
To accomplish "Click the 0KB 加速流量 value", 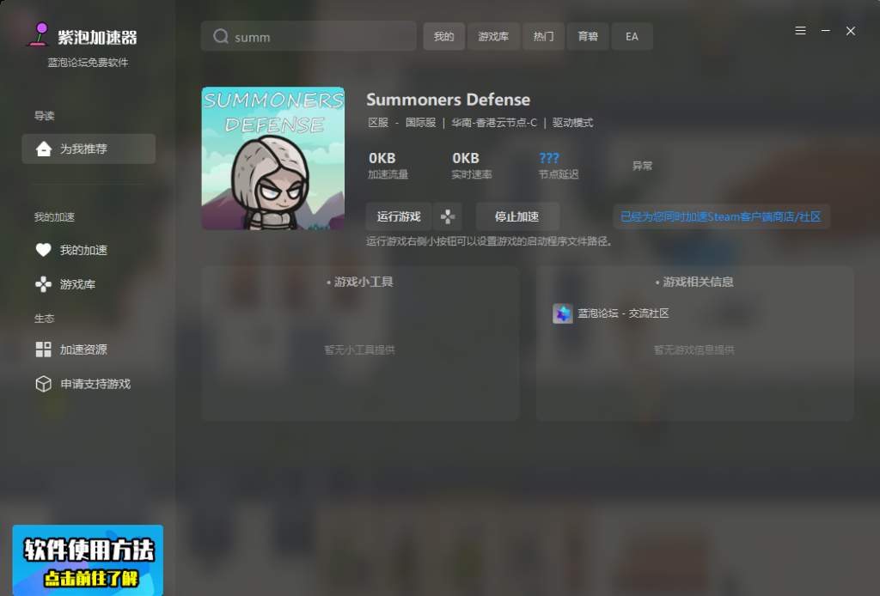I will click(382, 158).
